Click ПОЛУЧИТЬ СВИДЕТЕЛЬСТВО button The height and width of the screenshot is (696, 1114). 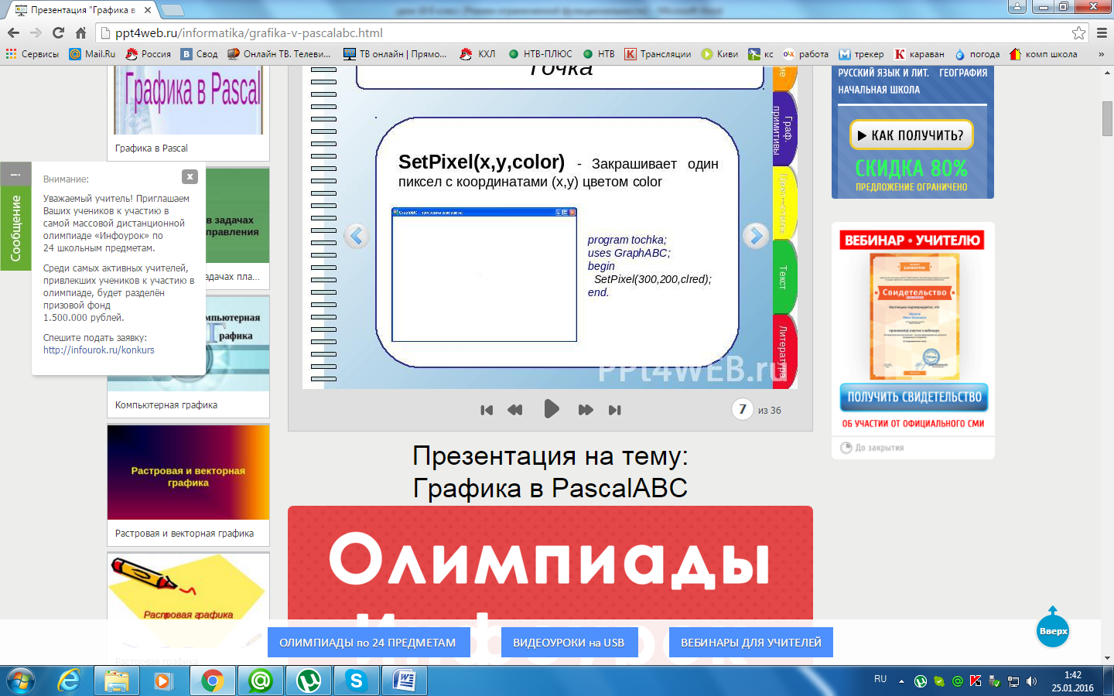[914, 397]
